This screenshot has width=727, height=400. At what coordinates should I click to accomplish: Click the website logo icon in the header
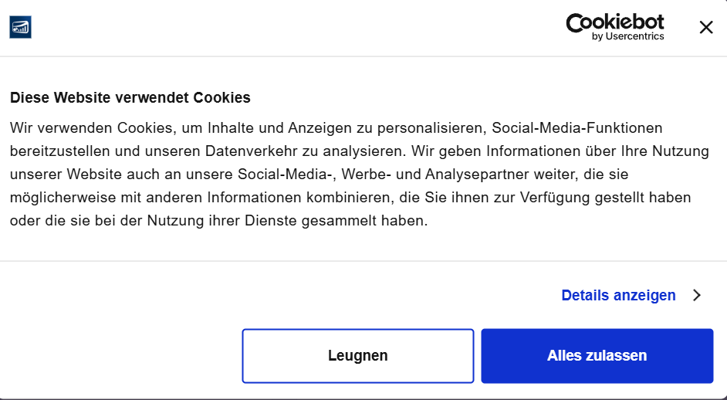[x=20, y=27]
